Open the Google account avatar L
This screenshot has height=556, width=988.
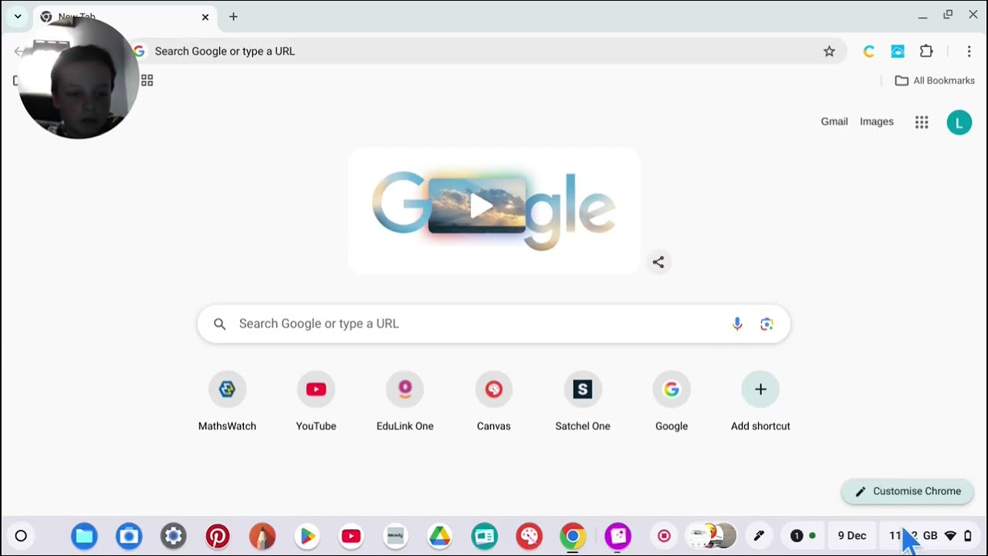[959, 122]
